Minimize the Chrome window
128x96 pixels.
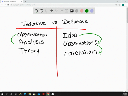[x=117, y=1]
